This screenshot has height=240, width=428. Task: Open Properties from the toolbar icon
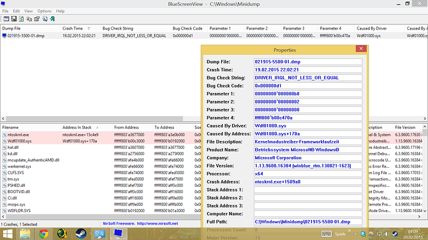point(36,19)
